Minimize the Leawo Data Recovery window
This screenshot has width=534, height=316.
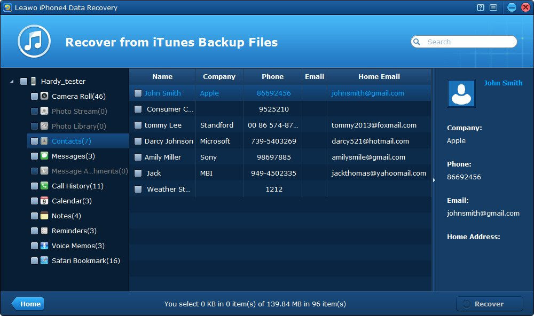pyautogui.click(x=512, y=7)
